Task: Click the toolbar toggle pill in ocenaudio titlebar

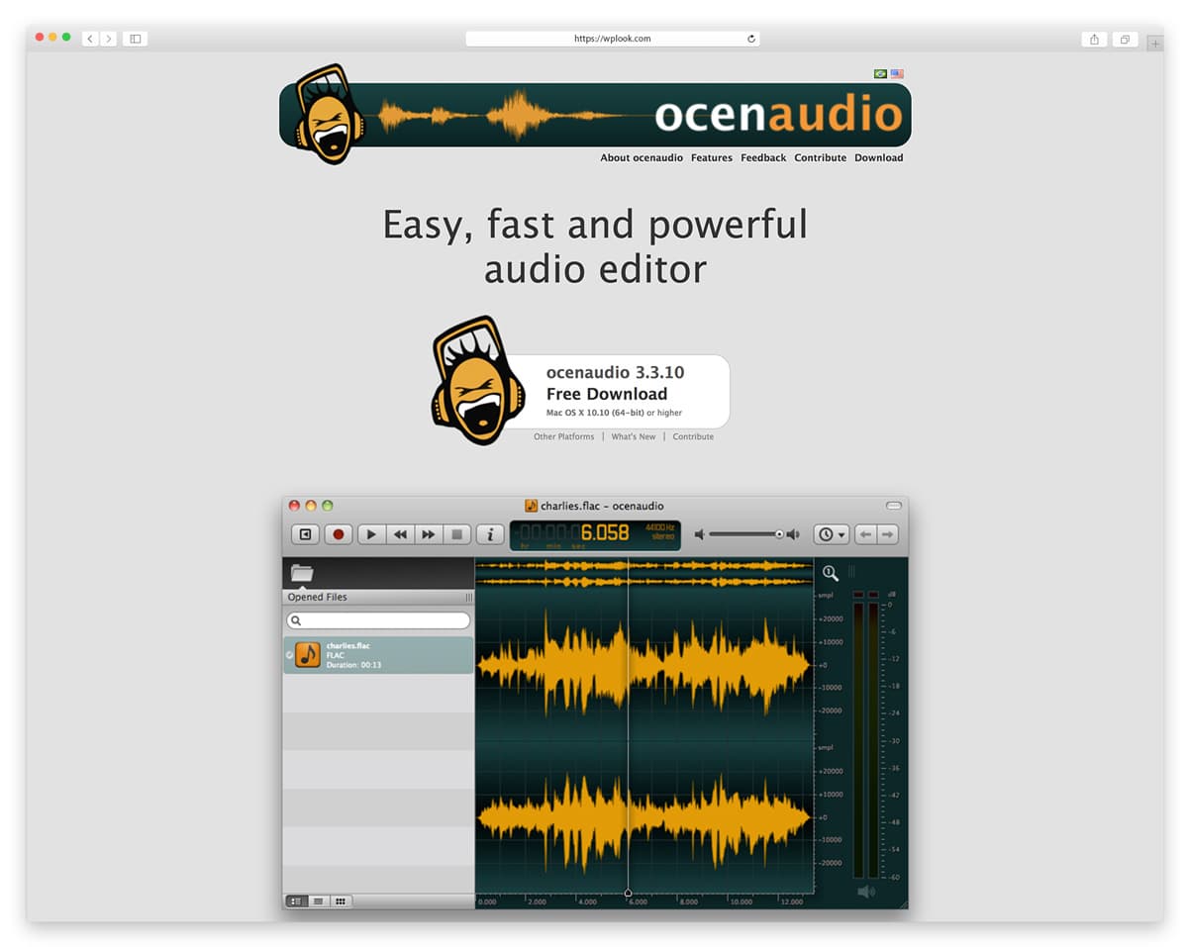Action: [x=893, y=506]
